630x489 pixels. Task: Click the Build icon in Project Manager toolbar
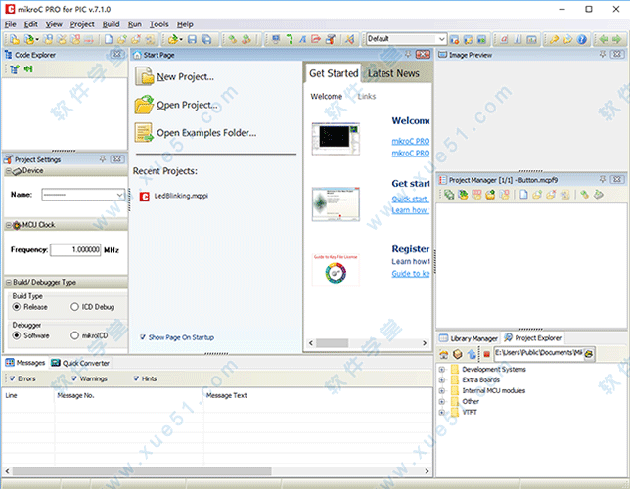(x=584, y=195)
